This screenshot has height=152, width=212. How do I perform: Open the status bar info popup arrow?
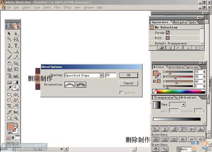point(61,149)
